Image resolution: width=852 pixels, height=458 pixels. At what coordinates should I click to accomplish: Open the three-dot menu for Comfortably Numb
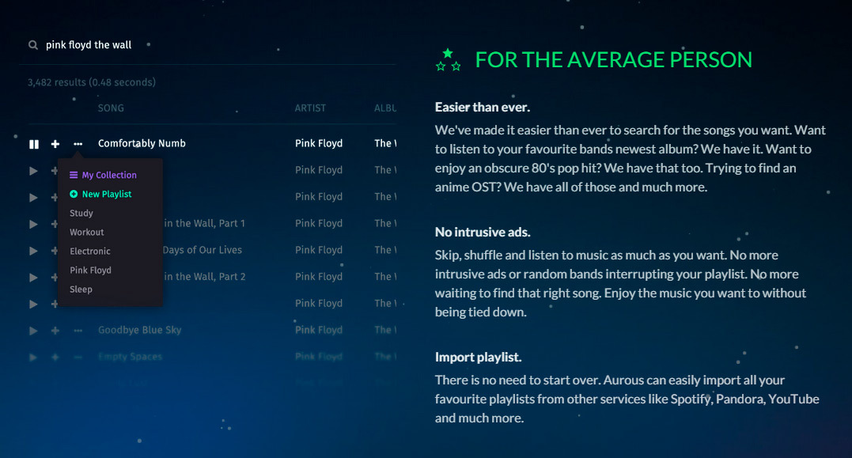tap(78, 144)
